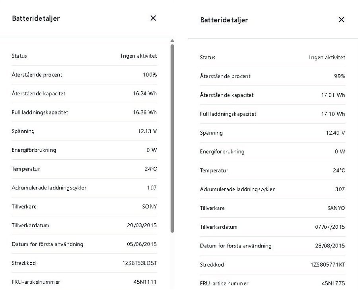The width and height of the screenshot is (358, 290).
Task: Select the first use date 28/08/2015
Action: (330, 246)
